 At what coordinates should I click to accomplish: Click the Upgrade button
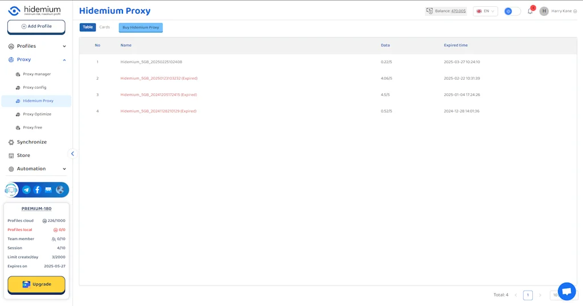click(36, 284)
